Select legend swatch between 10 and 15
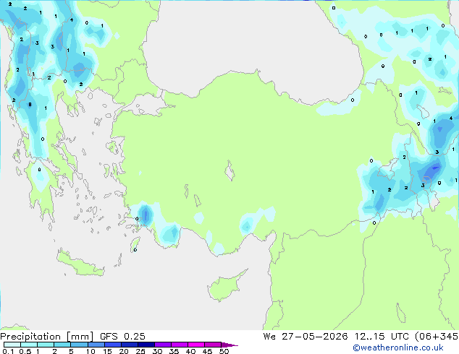Screen dimensions: 459x354 (x=96, y=345)
